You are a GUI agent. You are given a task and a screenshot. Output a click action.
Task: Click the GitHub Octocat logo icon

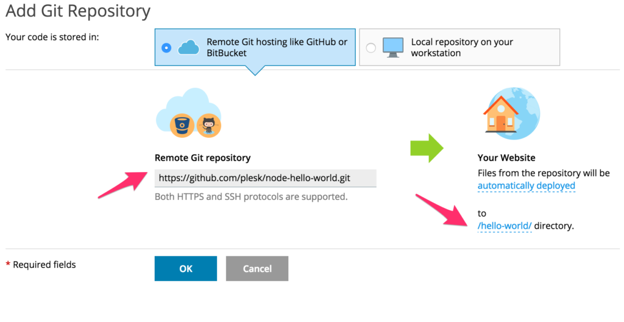click(209, 126)
